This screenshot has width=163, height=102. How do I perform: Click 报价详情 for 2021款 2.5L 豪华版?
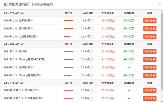pyautogui.click(x=150, y=51)
